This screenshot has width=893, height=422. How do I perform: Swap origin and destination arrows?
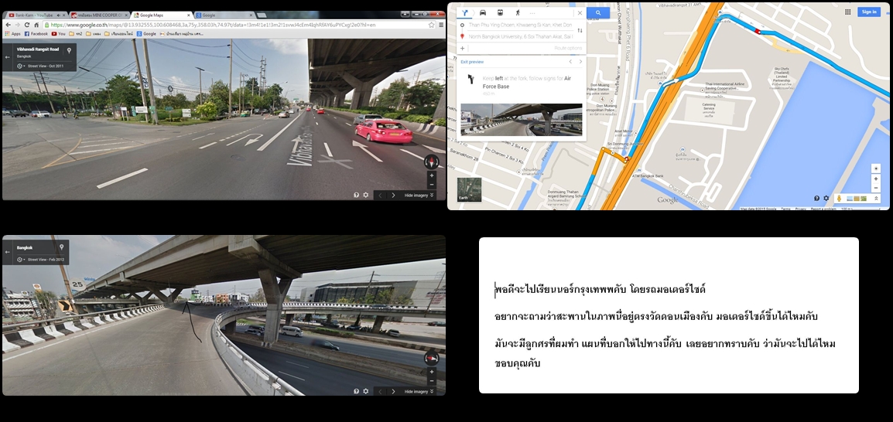[x=580, y=30]
